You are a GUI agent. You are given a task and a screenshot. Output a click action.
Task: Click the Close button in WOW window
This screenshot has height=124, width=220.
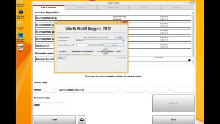(x=55, y=120)
